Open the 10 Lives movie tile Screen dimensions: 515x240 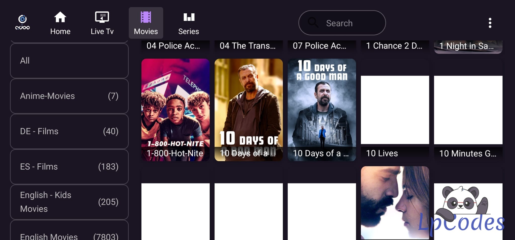pos(395,110)
